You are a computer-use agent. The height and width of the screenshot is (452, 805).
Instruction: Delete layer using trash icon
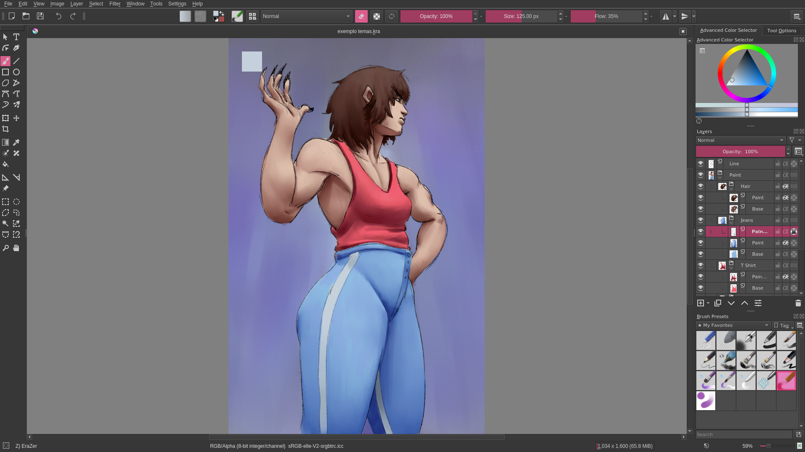pos(798,303)
